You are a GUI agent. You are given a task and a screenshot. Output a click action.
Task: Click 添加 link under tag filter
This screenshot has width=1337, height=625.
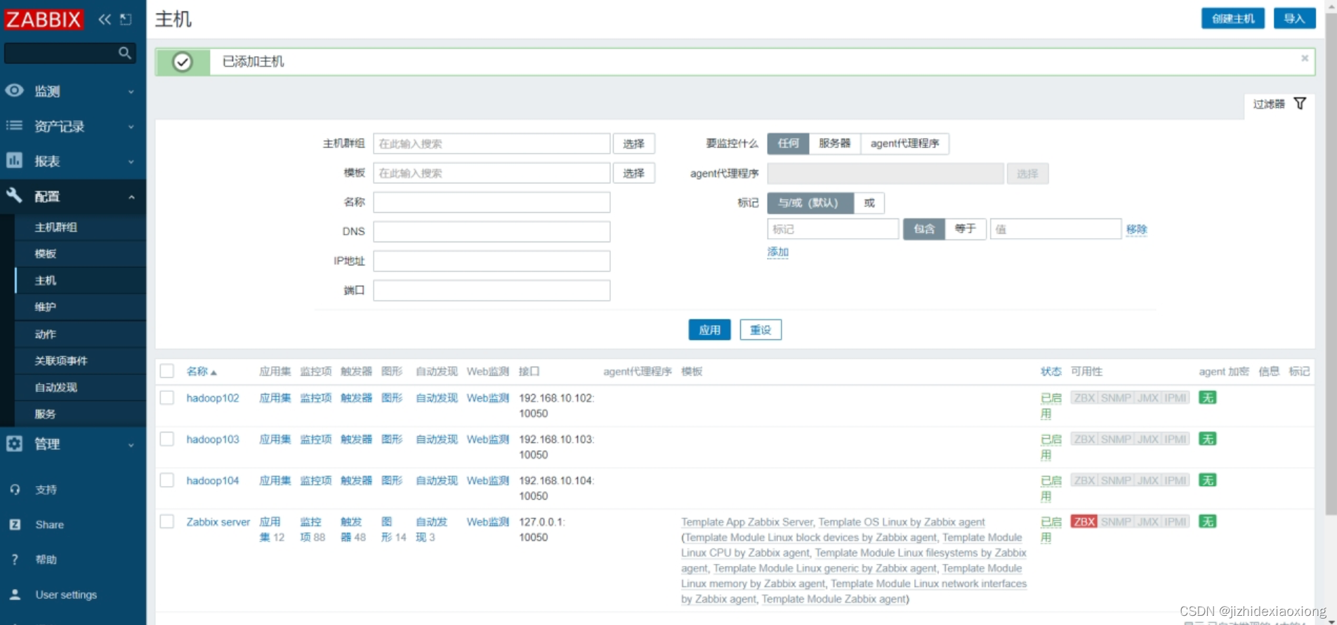click(777, 252)
